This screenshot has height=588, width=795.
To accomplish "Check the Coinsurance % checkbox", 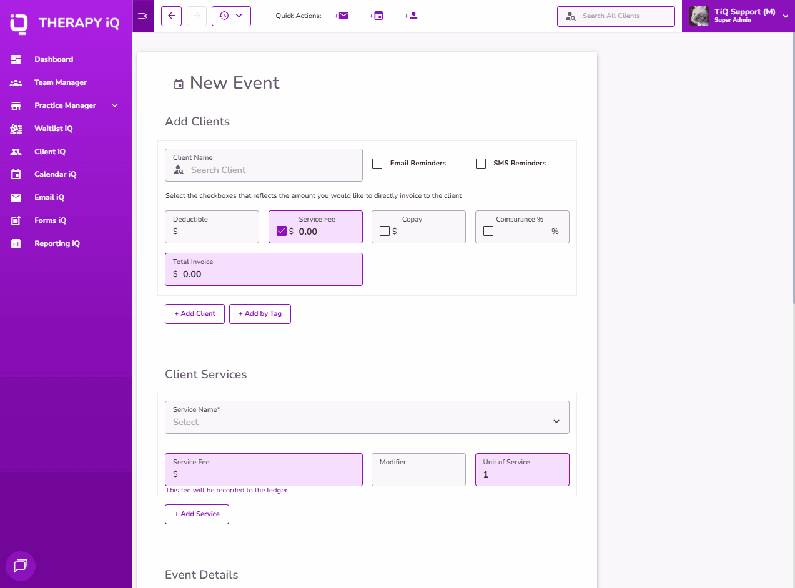I will (488, 231).
